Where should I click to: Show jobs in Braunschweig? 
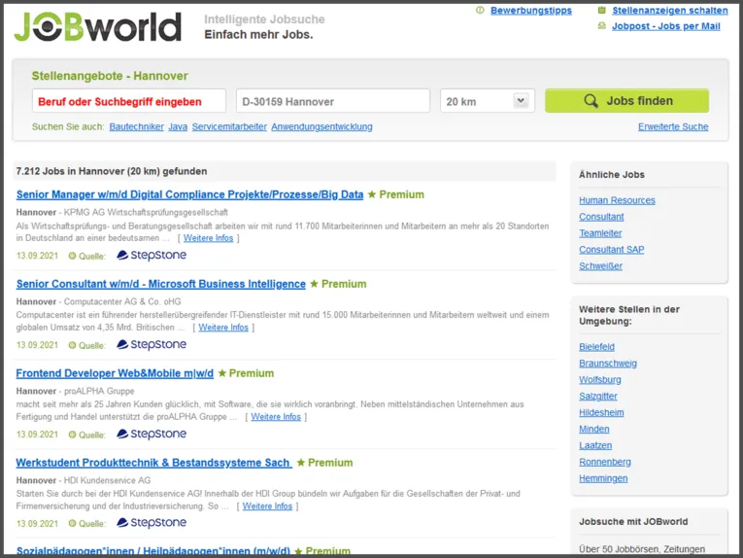click(x=608, y=364)
